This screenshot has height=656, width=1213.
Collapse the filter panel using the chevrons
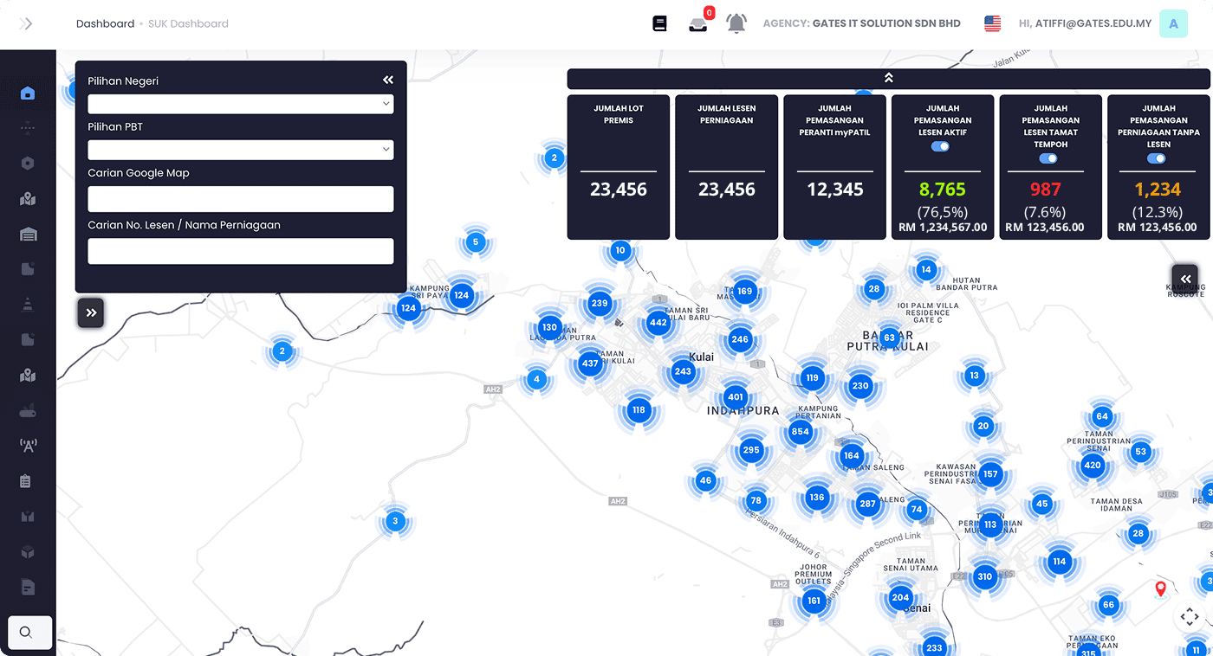(387, 79)
